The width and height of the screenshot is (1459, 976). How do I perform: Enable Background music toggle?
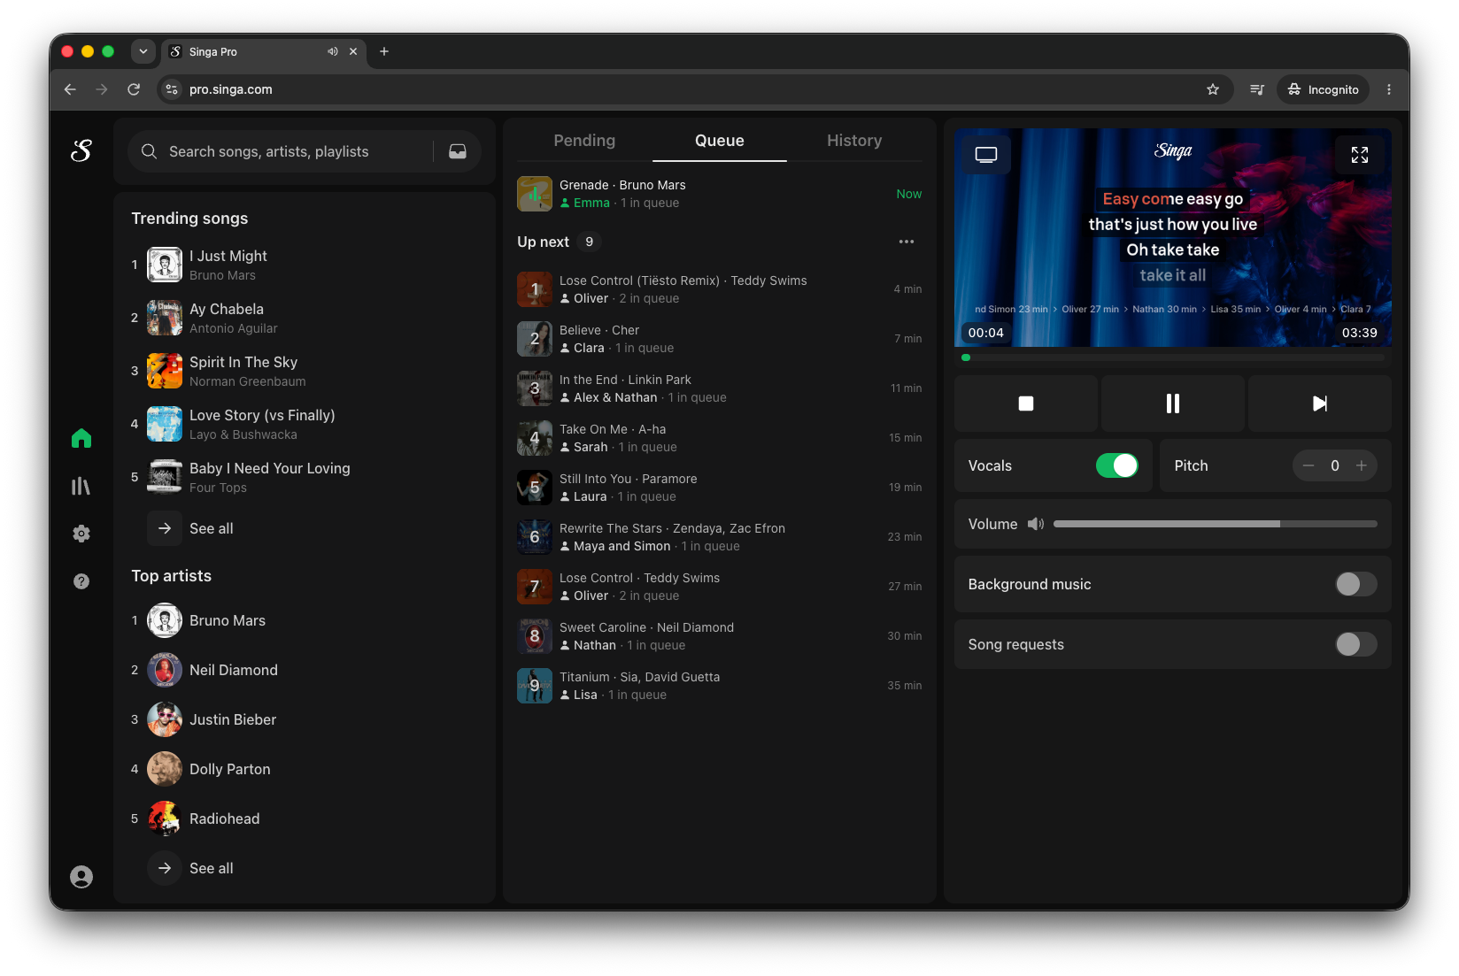1356,584
